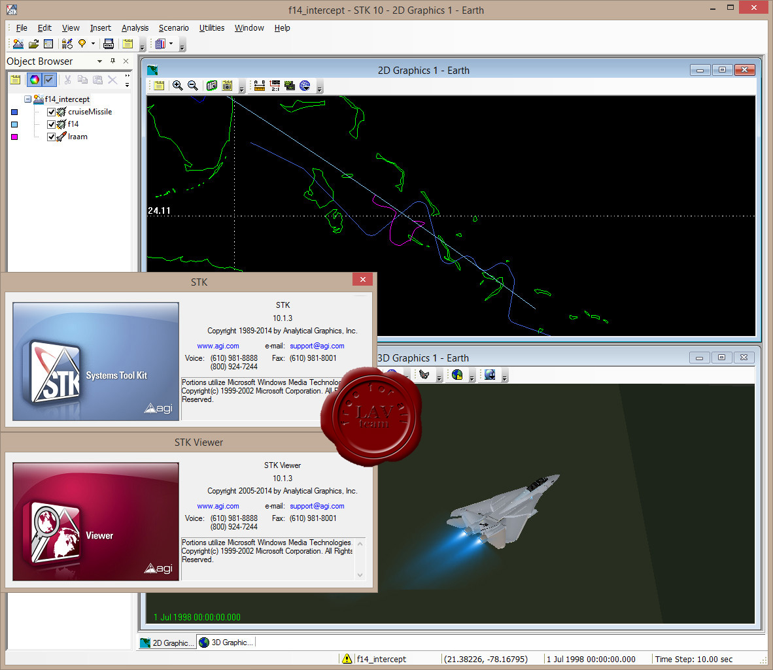Open the Report and Graph Manager icon

point(160,44)
